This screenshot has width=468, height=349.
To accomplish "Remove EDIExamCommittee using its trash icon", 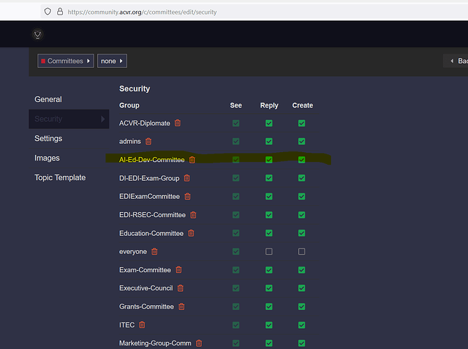I will point(187,196).
